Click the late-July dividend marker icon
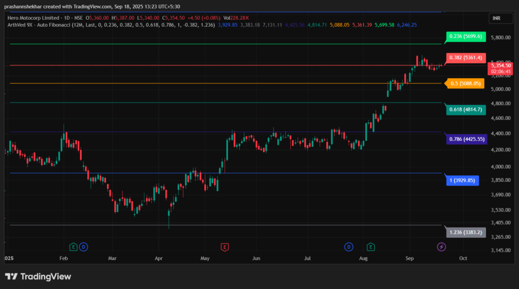 (349, 246)
